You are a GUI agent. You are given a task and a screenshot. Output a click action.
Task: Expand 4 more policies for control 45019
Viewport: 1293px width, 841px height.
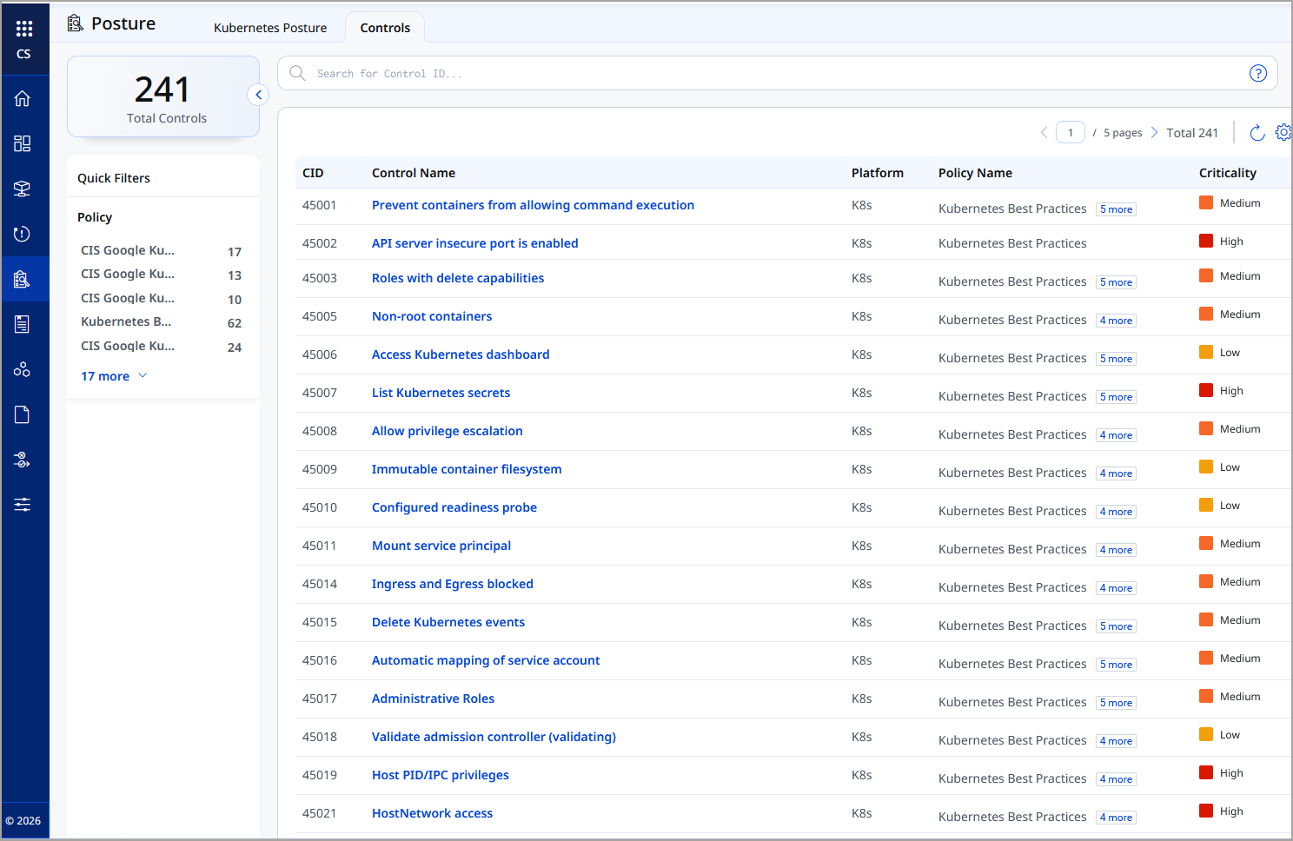pyautogui.click(x=1116, y=779)
